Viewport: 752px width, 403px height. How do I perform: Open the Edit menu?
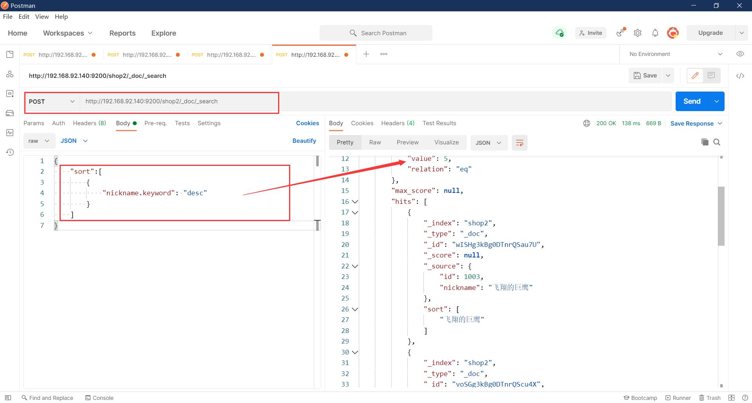click(x=24, y=16)
